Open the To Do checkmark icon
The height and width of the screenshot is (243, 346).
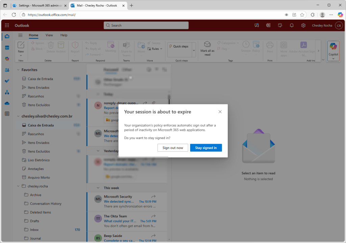(7, 81)
